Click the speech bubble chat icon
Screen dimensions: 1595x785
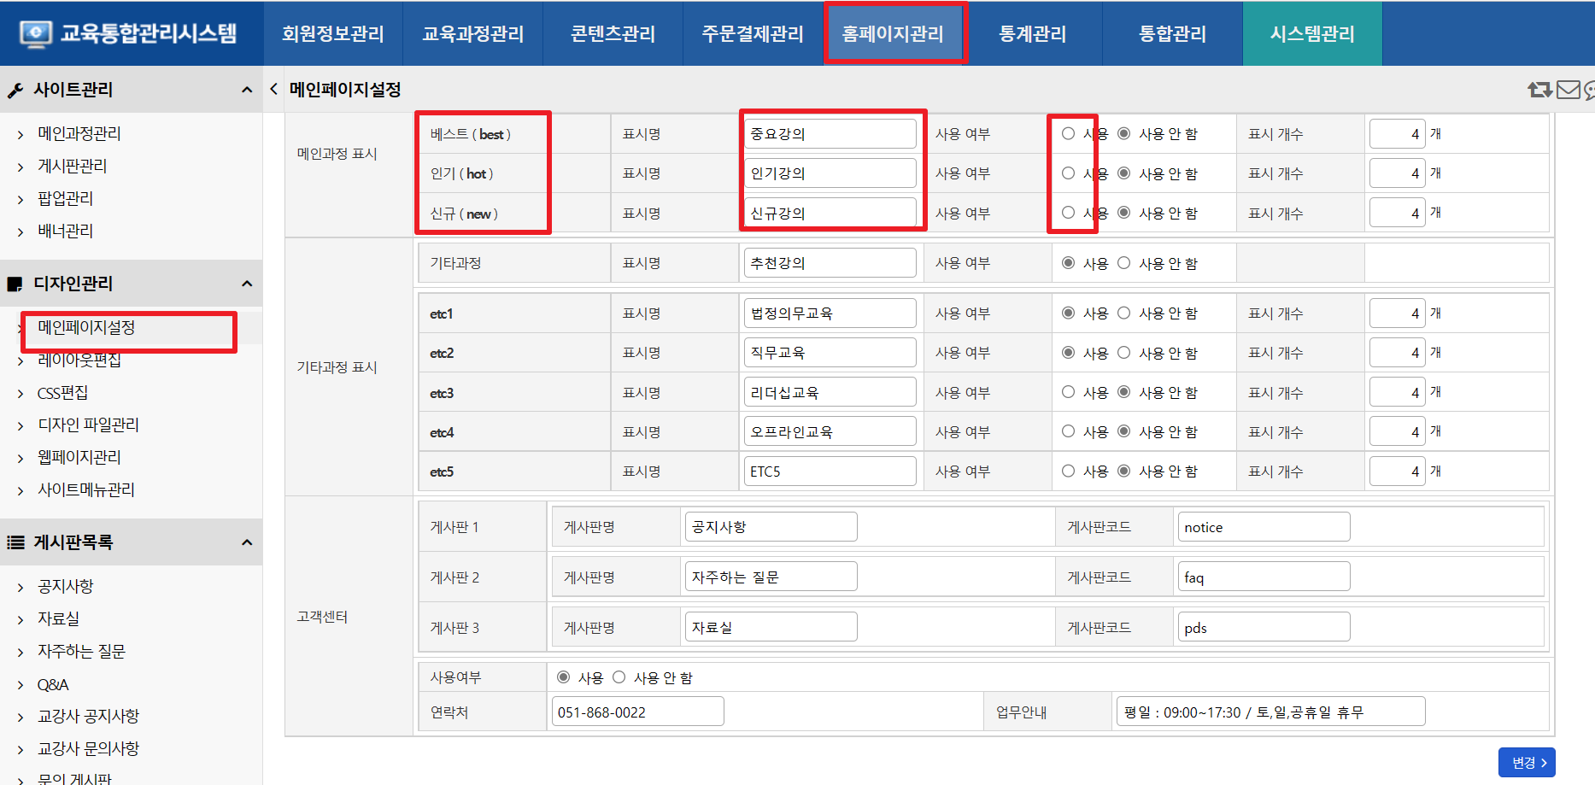1589,91
